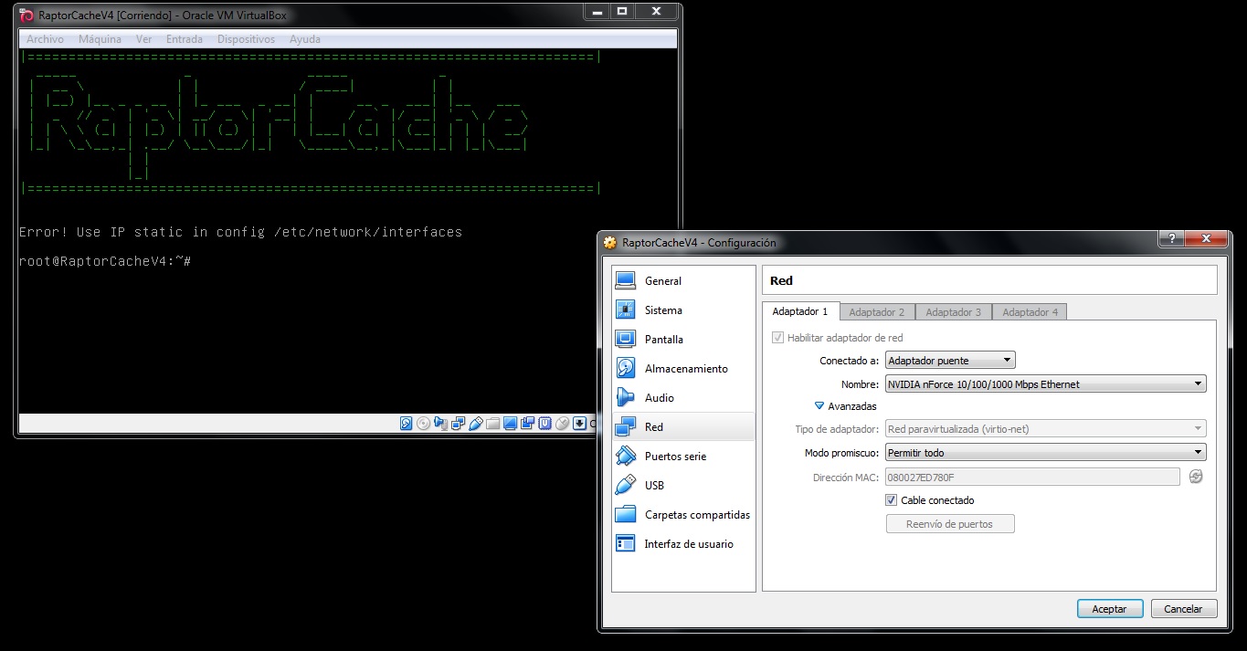This screenshot has height=651, width=1247.
Task: Click video capture icon in VM status bar
Action: coord(527,424)
